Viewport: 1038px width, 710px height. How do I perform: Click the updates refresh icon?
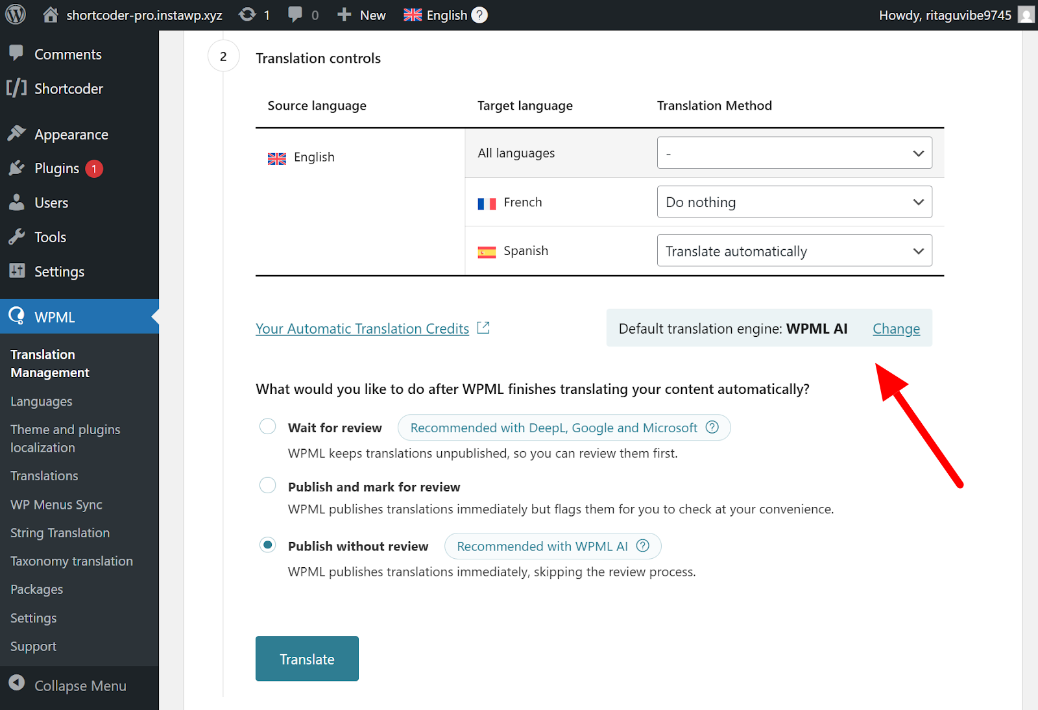click(247, 14)
